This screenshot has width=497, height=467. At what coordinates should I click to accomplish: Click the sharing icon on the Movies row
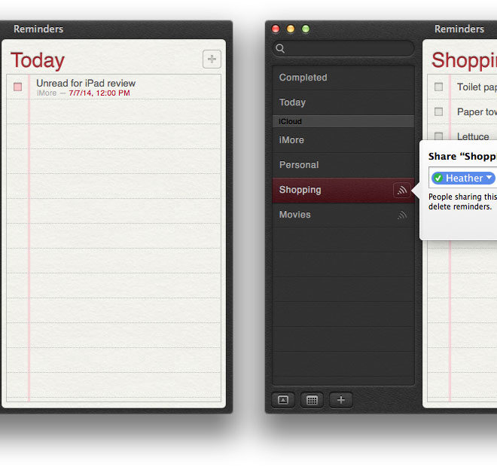(402, 215)
